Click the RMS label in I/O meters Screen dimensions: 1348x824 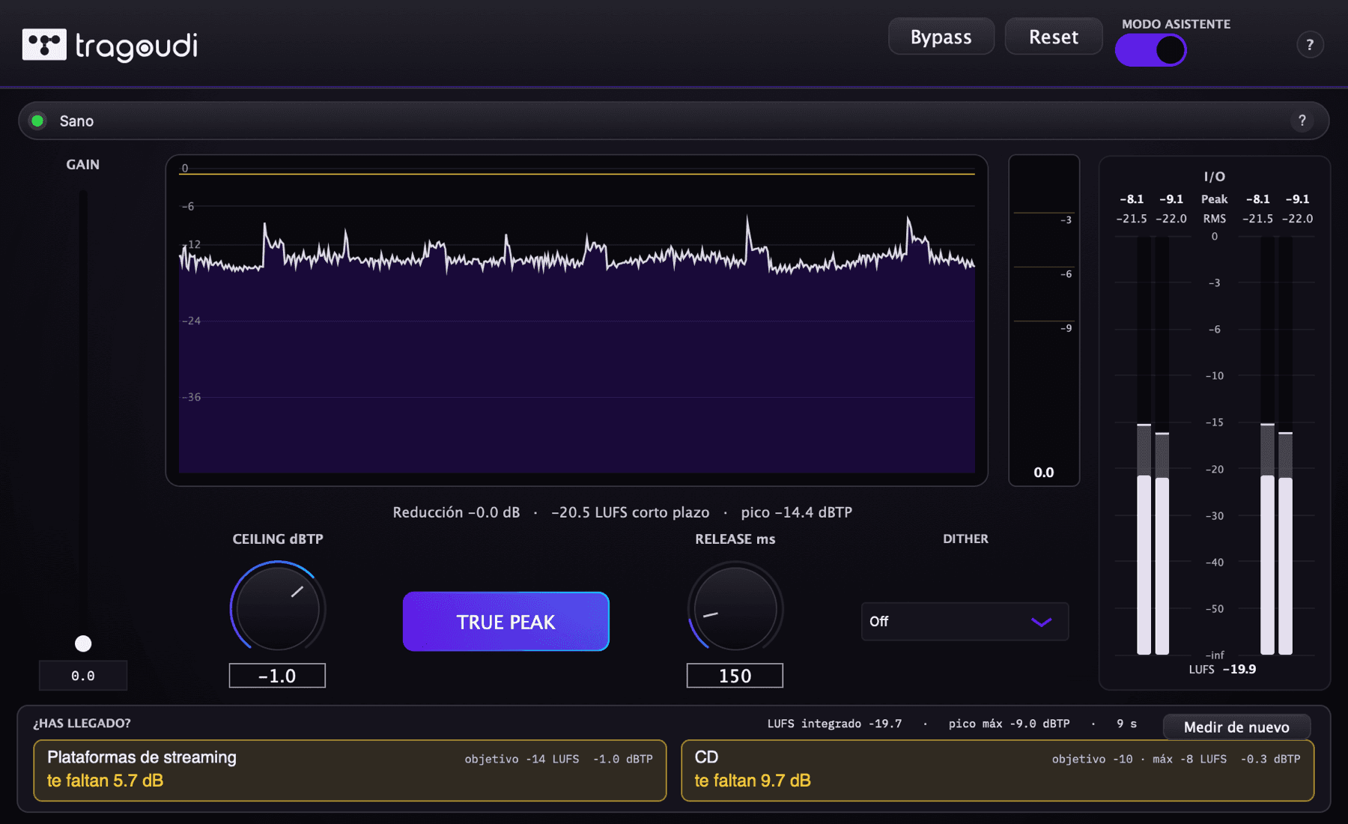tap(1215, 219)
